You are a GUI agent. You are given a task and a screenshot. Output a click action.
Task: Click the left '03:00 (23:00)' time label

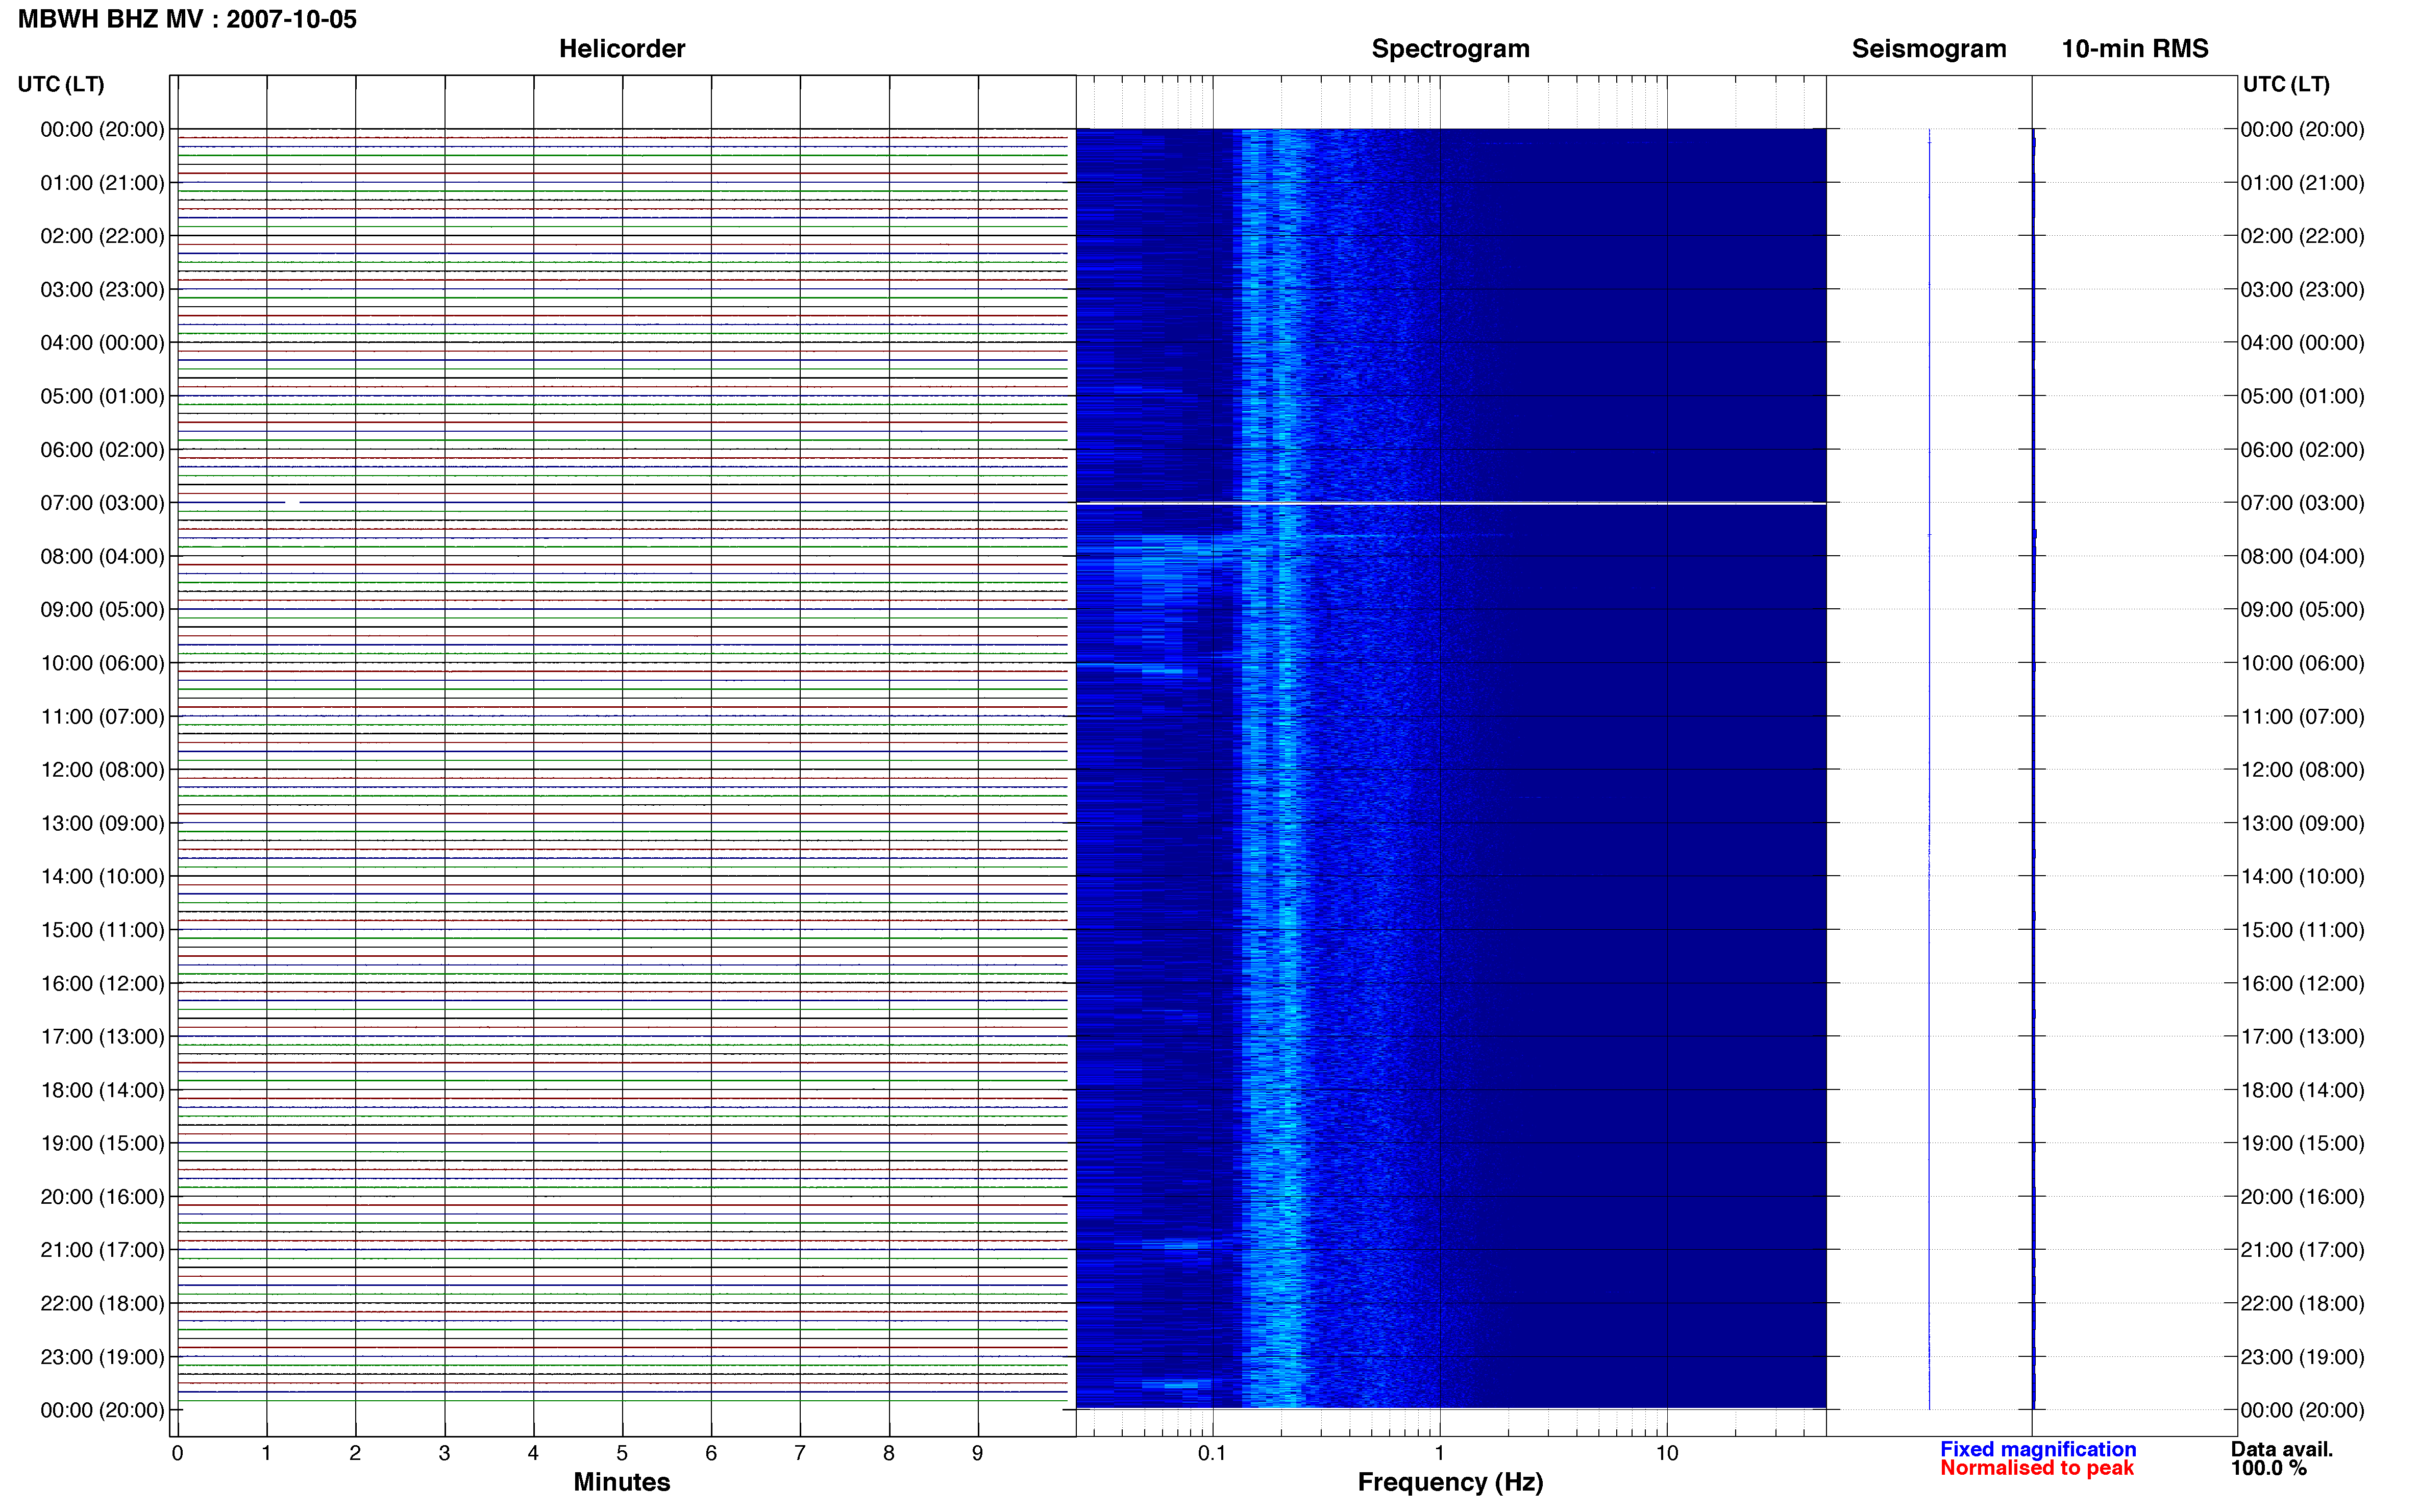pos(102,290)
